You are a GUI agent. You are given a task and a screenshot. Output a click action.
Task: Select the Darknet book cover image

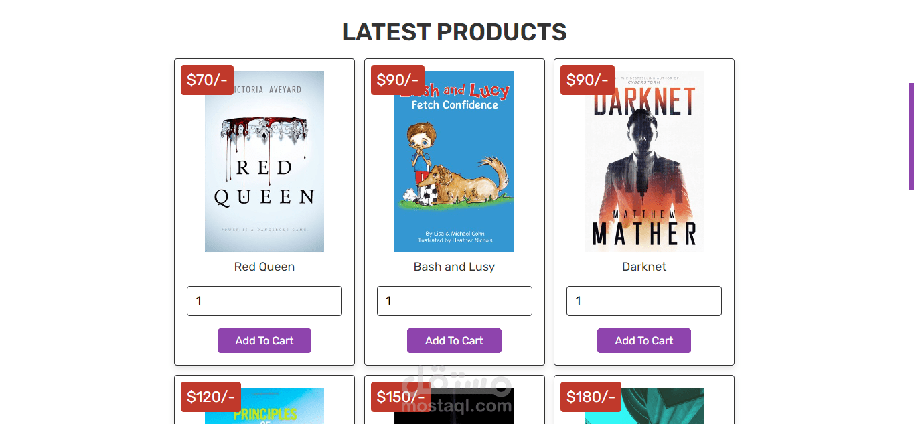(x=644, y=161)
